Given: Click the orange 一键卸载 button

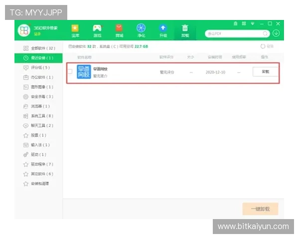Looking at the screenshot, I should coord(260,209).
